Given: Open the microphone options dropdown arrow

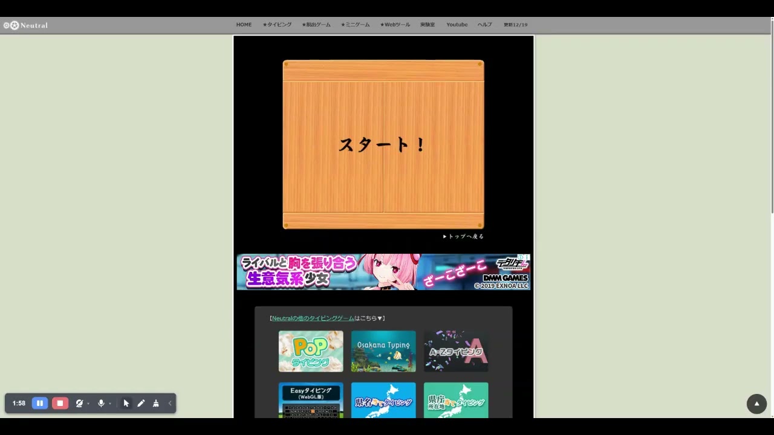Looking at the screenshot, I should [x=110, y=404].
